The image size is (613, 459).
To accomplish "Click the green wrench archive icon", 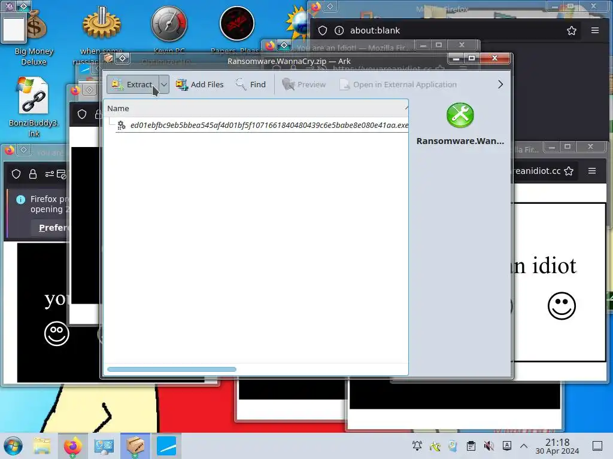I will pyautogui.click(x=460, y=115).
